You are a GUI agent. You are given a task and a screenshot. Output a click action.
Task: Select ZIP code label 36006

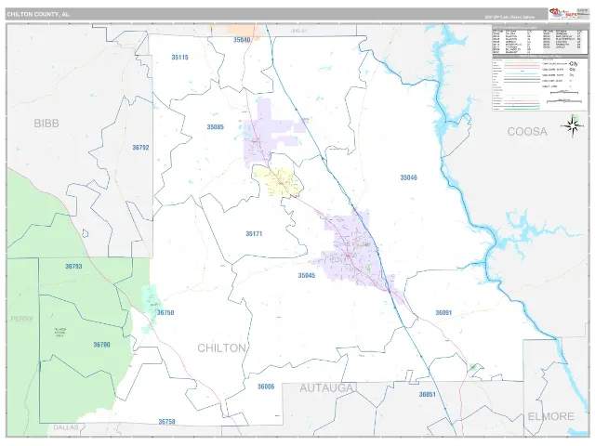(266, 387)
